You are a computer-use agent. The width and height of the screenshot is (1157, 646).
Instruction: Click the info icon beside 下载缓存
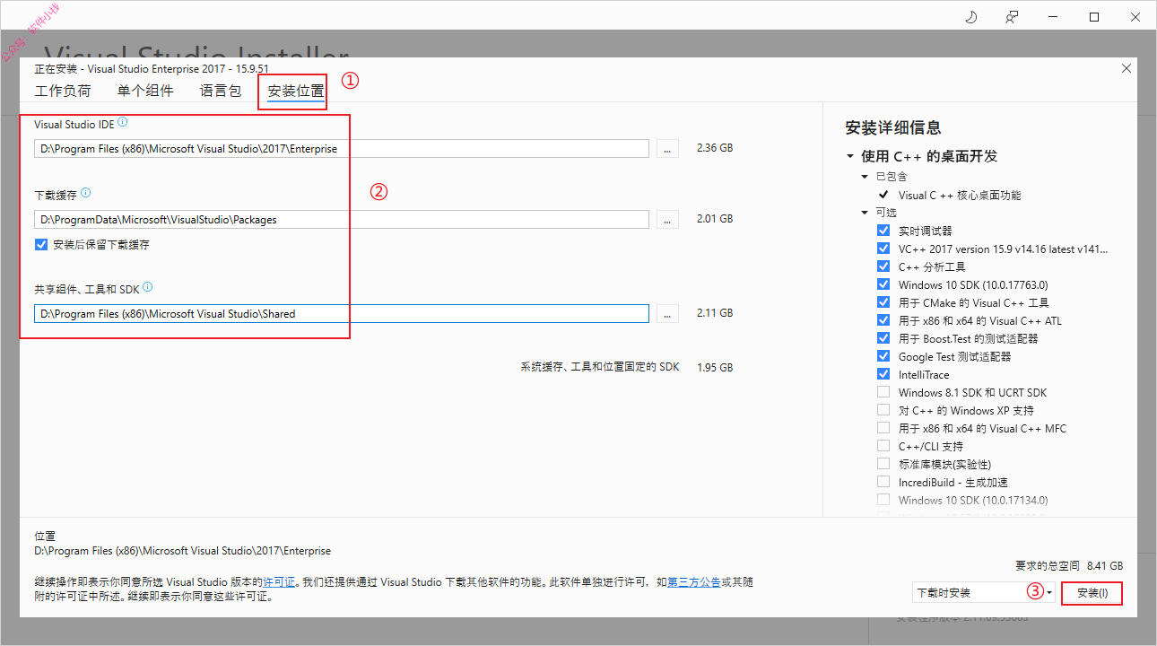pyautogui.click(x=85, y=193)
